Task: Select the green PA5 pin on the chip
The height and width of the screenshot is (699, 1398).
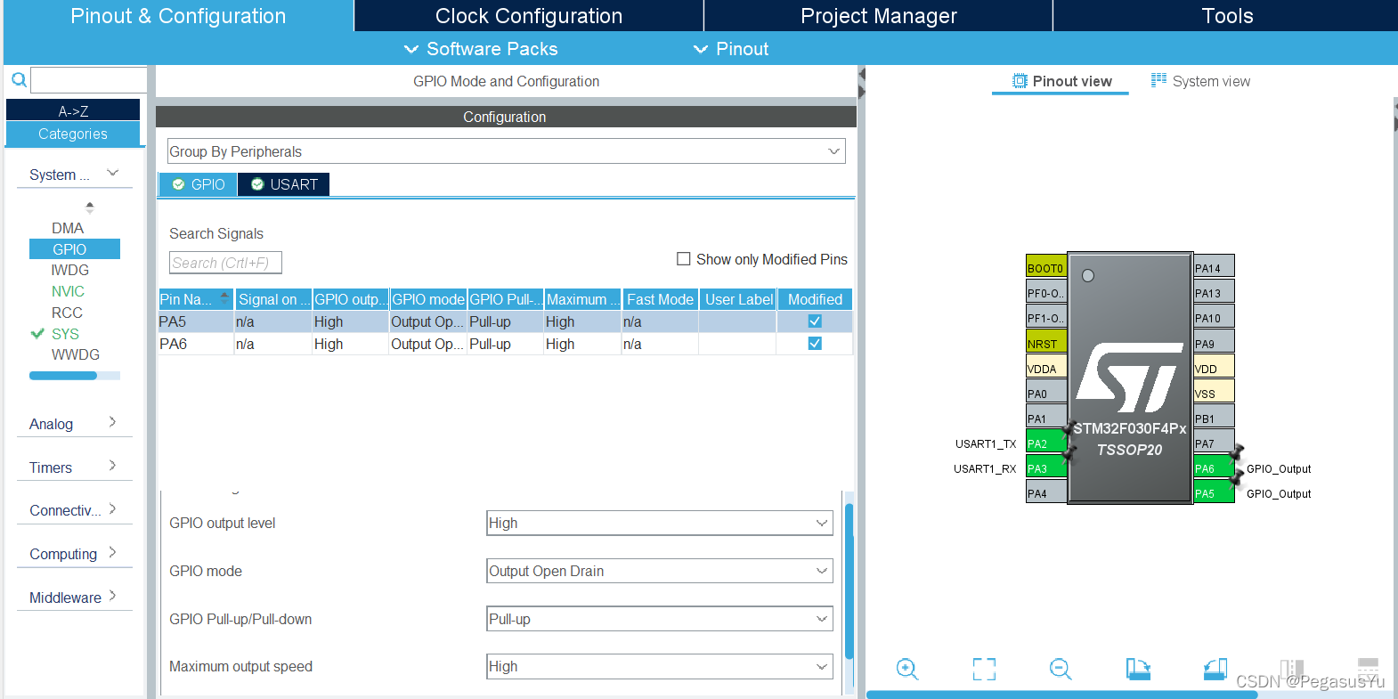Action: [x=1214, y=492]
